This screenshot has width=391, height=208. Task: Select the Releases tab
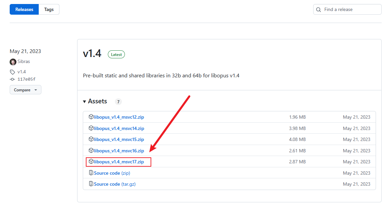point(24,9)
